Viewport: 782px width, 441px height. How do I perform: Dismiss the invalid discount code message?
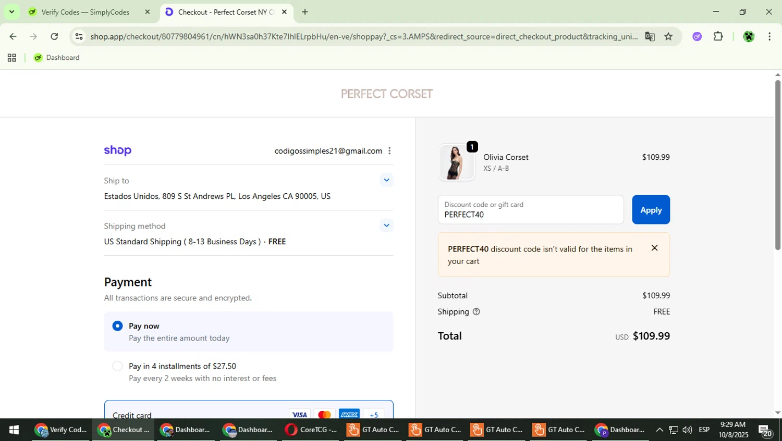[655, 248]
